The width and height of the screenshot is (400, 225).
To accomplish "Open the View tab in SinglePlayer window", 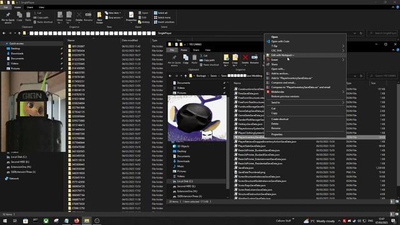I will 41,7.
